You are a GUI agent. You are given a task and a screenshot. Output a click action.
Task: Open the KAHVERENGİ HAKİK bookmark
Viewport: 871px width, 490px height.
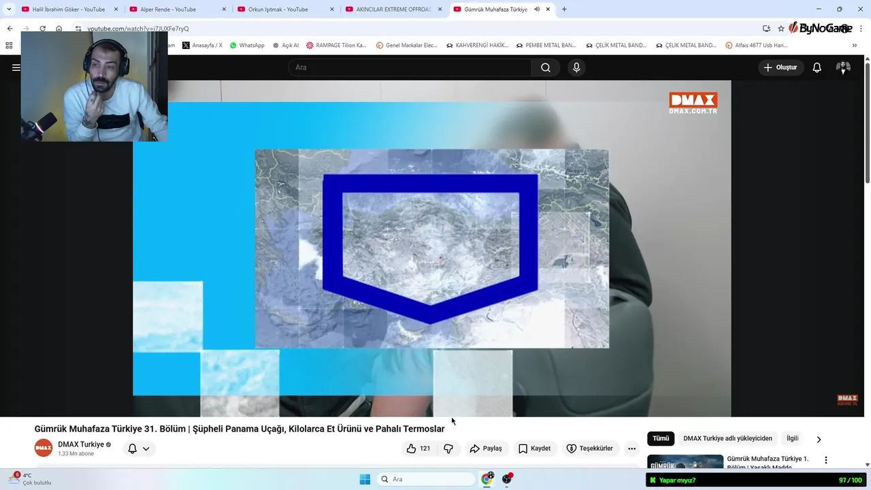tap(477, 46)
